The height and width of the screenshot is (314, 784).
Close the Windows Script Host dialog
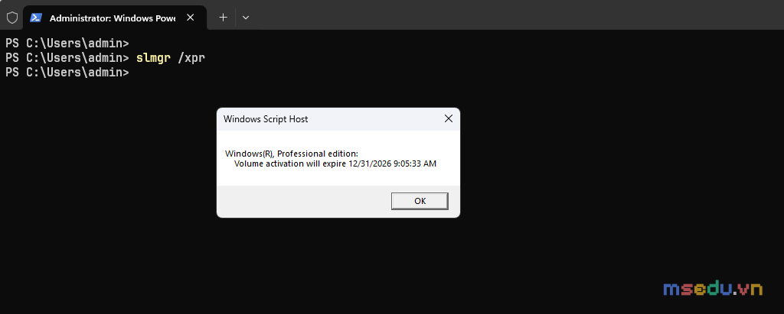point(449,119)
